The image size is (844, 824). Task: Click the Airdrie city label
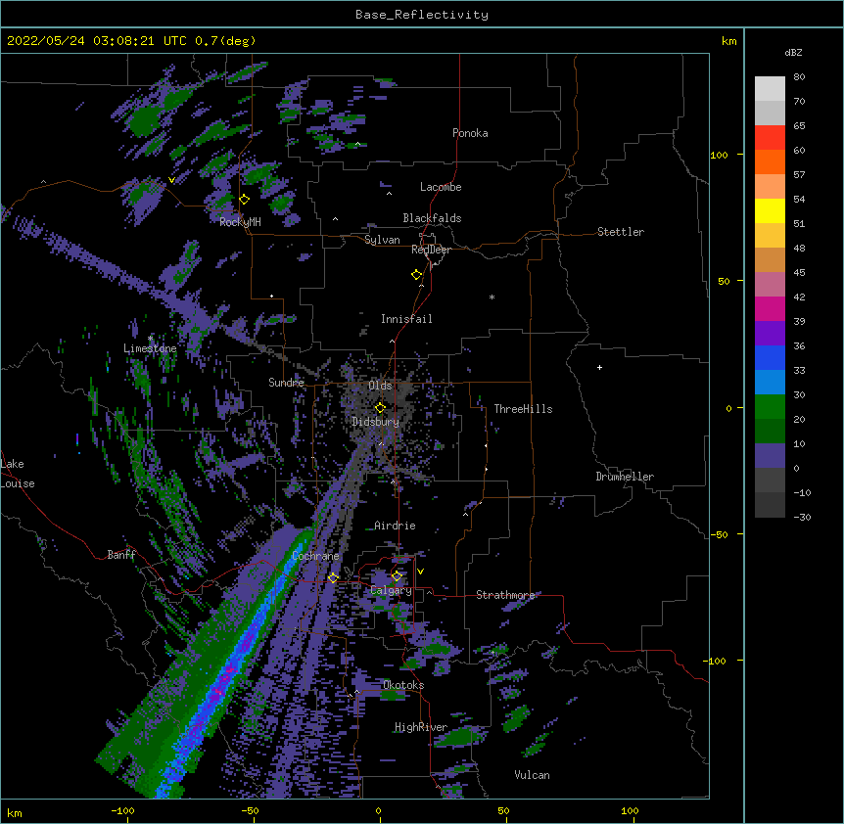(395, 526)
